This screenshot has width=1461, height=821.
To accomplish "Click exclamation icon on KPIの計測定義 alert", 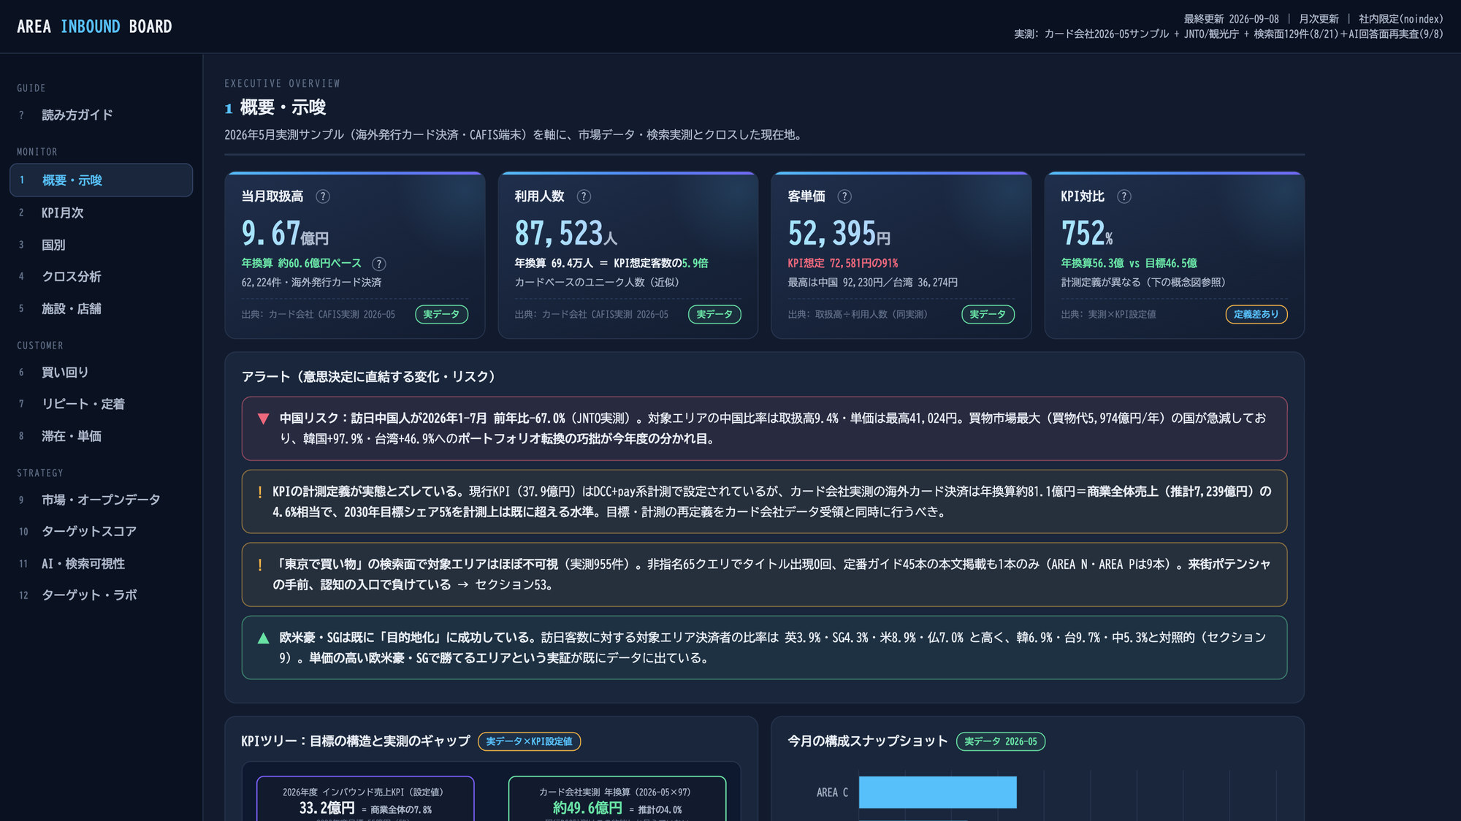I will [x=259, y=492].
